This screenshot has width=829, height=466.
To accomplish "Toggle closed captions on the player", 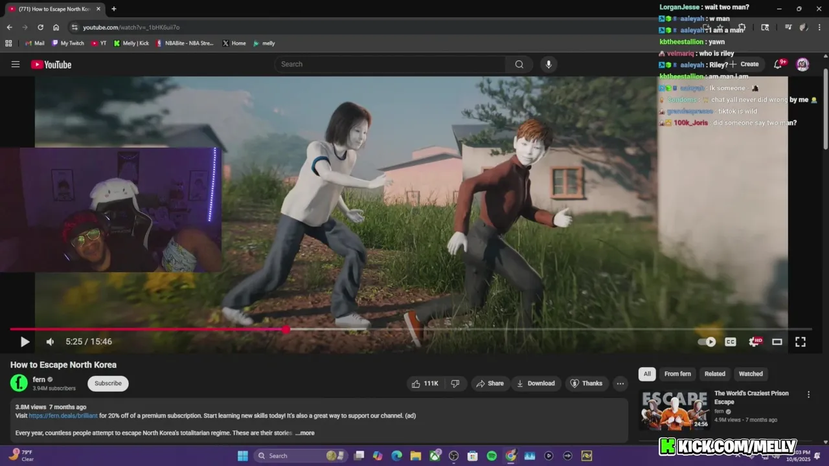I will click(731, 342).
